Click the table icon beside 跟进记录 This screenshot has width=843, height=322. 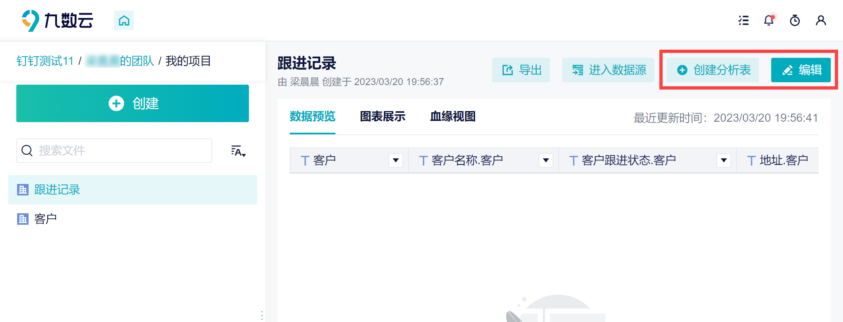coord(23,190)
